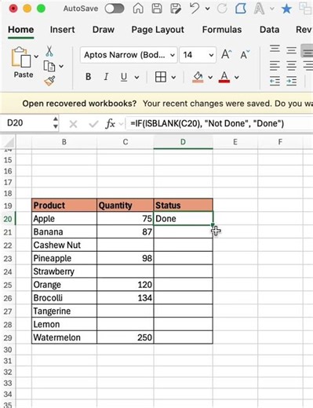
Task: Click the Copy icon
Action: coord(49,66)
